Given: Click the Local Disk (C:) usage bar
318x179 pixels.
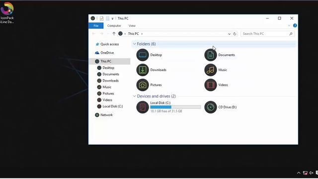Looking at the screenshot, I should coord(175,107).
